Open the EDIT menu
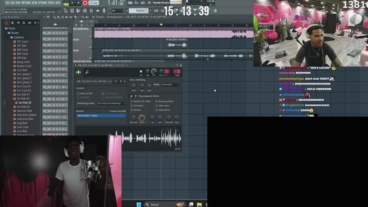This screenshot has height=207, width=368. pyautogui.click(x=13, y=3)
